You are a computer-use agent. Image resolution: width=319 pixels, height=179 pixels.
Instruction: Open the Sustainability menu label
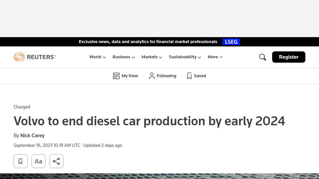(x=183, y=57)
